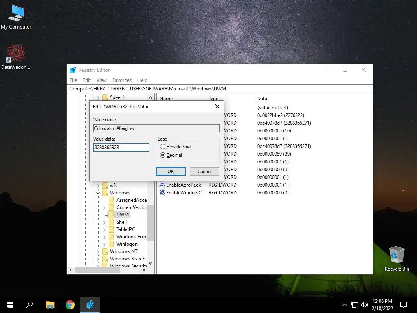Screen dimensions: 417x313
Task: Click the TabletPC folder icon
Action: click(112, 229)
